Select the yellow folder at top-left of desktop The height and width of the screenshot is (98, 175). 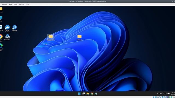(x=1, y=10)
